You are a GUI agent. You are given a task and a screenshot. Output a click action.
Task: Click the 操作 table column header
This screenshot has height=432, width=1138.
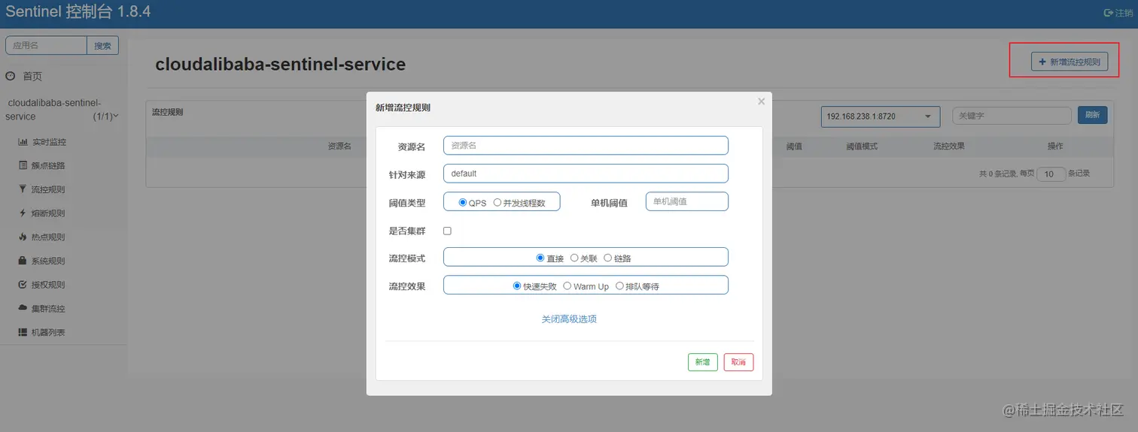(x=1055, y=147)
